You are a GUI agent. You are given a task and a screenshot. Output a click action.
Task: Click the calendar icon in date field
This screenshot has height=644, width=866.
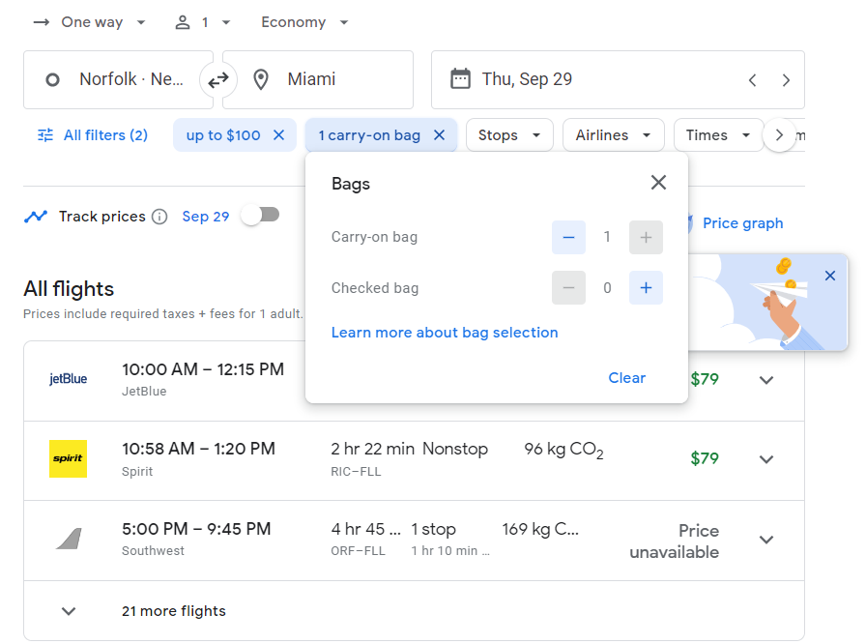tap(460, 79)
